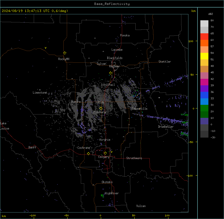Click the Banff label

point(32,147)
